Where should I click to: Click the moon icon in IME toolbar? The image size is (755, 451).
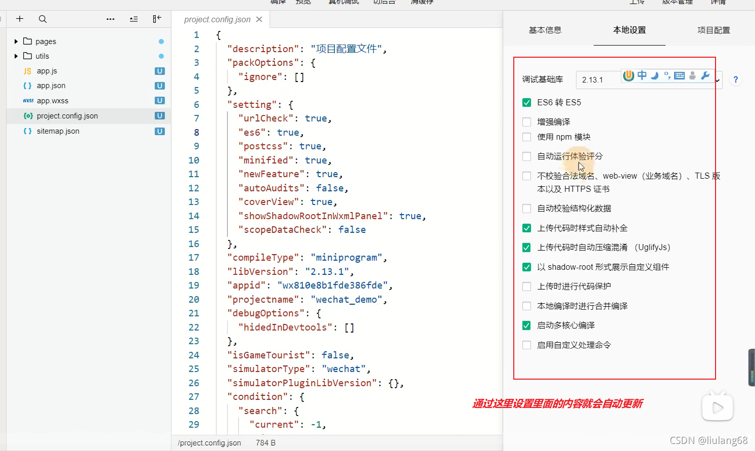(x=655, y=75)
